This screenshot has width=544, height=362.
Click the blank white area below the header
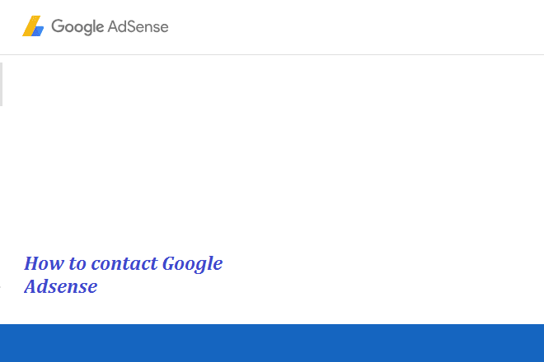[272, 152]
